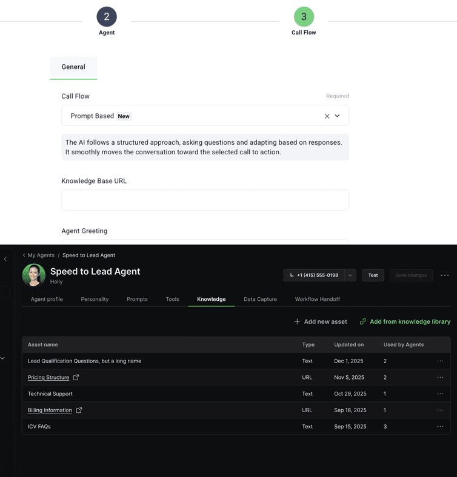Open the Pricing Structure link
This screenshot has height=477, width=457.
coord(48,378)
